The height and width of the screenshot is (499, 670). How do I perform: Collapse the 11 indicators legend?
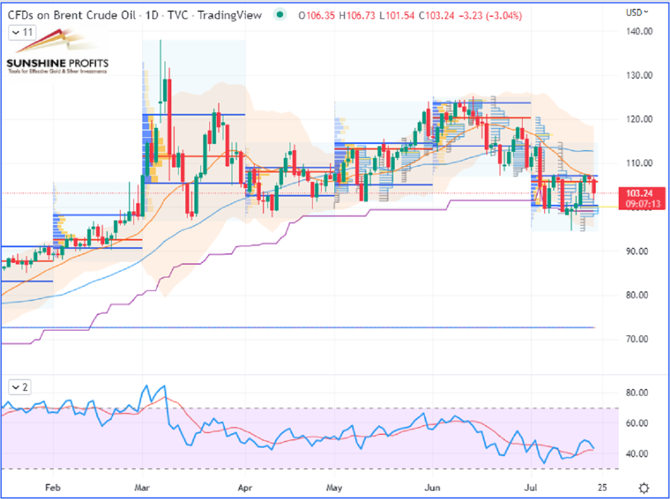[x=22, y=33]
